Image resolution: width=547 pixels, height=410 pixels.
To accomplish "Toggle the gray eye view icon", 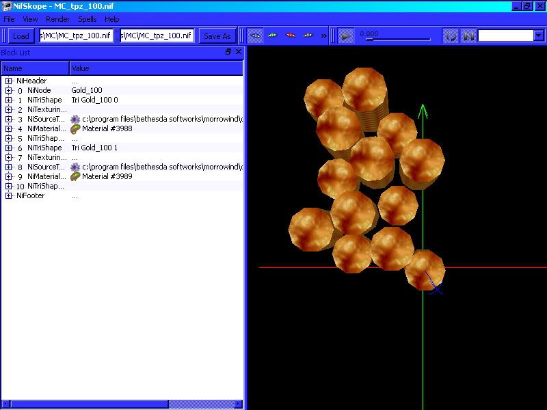I will [x=308, y=36].
